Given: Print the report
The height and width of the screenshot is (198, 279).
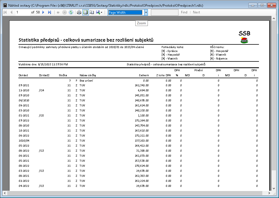Looking at the screenshot, I should coord(79,12).
